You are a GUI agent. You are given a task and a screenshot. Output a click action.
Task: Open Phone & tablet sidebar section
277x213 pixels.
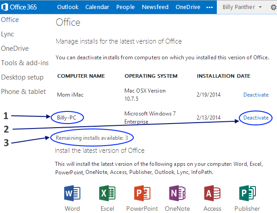(x=23, y=92)
